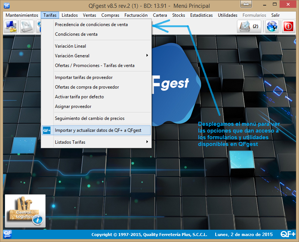Open the Central Logística info tile
299x242 pixels.
[x=25, y=211]
